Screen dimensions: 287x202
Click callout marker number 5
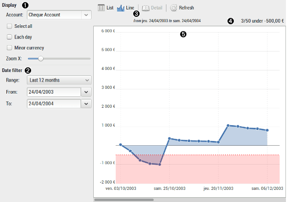pos(183,34)
